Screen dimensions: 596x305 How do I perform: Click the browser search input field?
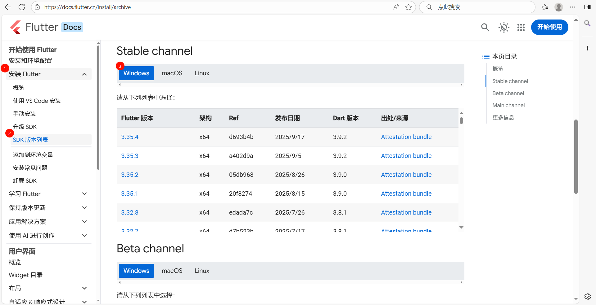click(x=481, y=7)
